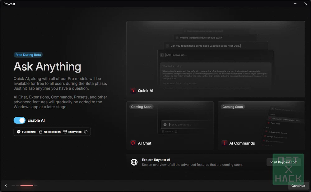This screenshot has height=192, width=311.
Task: Click the "What is vibe coding?" text
Action: click(x=172, y=66)
